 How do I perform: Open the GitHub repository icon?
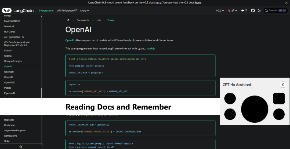[x=253, y=10]
